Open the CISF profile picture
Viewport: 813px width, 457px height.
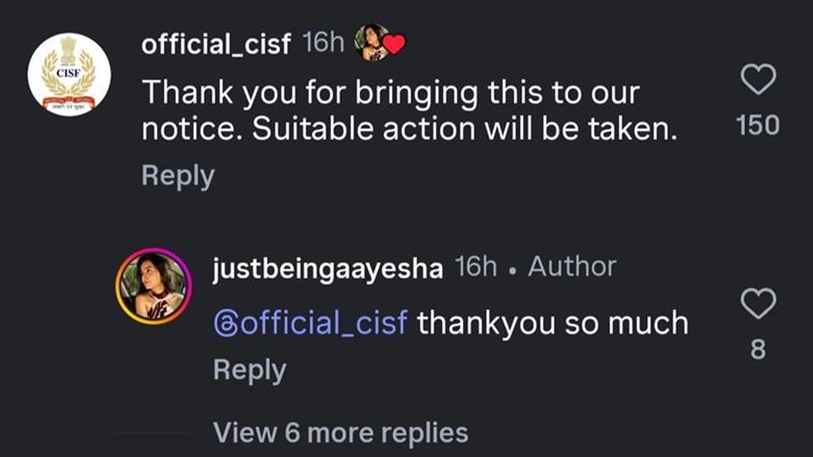pos(69,74)
